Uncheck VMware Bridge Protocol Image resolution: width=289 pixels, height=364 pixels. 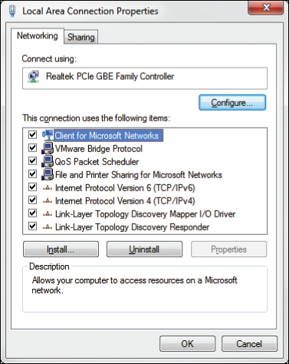(x=32, y=147)
